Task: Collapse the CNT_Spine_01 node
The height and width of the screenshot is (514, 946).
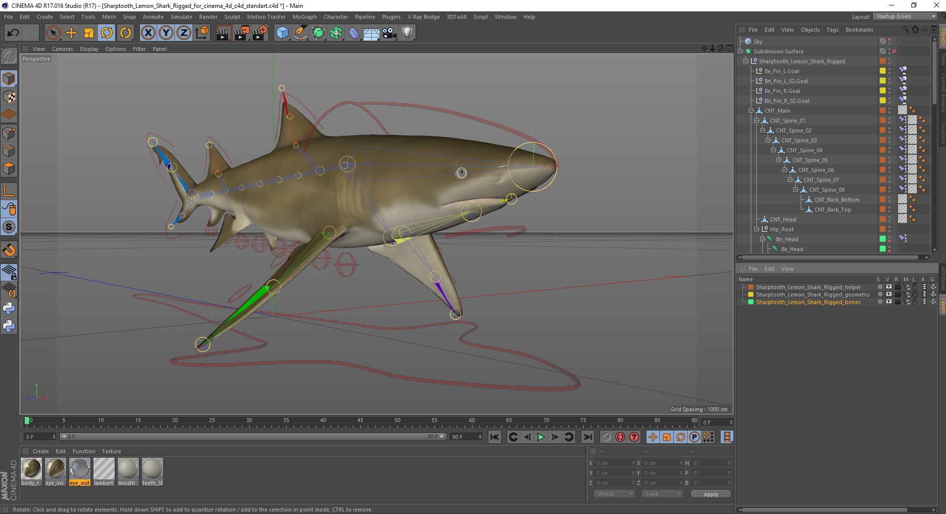Action: click(x=757, y=121)
